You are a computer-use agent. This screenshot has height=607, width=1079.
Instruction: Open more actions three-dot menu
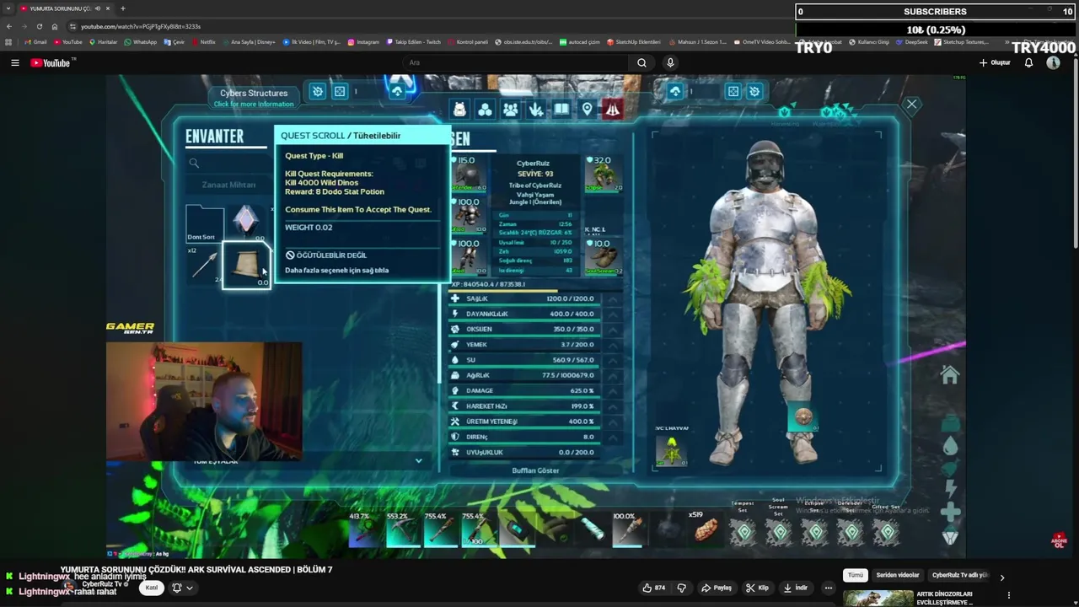coord(829,588)
